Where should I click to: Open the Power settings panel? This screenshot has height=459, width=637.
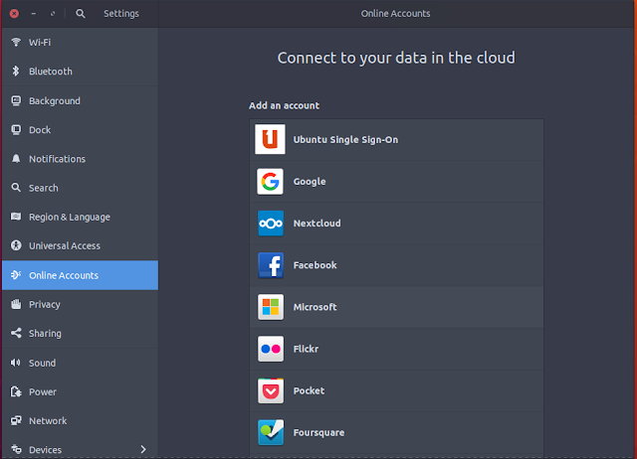tap(80, 391)
